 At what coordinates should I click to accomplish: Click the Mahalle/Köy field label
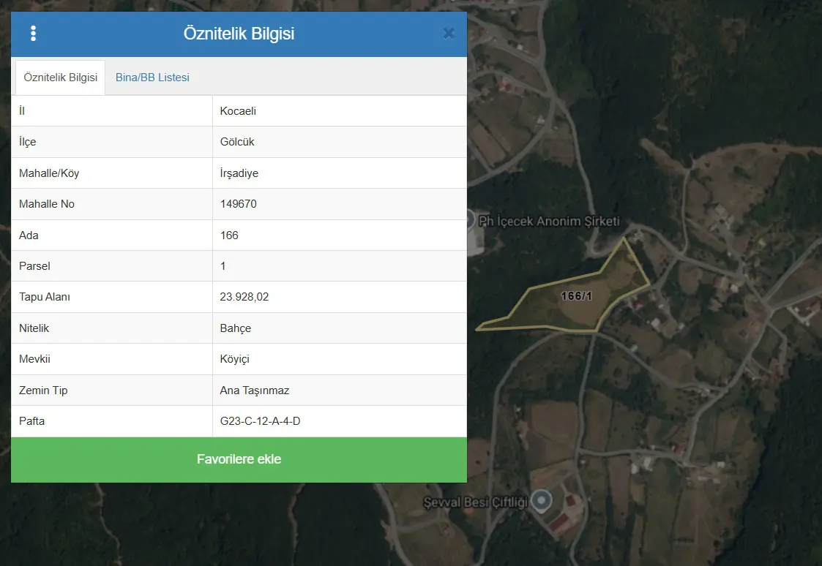(49, 173)
